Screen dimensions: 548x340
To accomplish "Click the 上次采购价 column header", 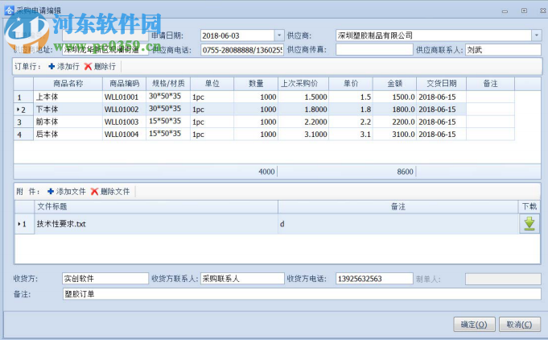I will (x=303, y=84).
